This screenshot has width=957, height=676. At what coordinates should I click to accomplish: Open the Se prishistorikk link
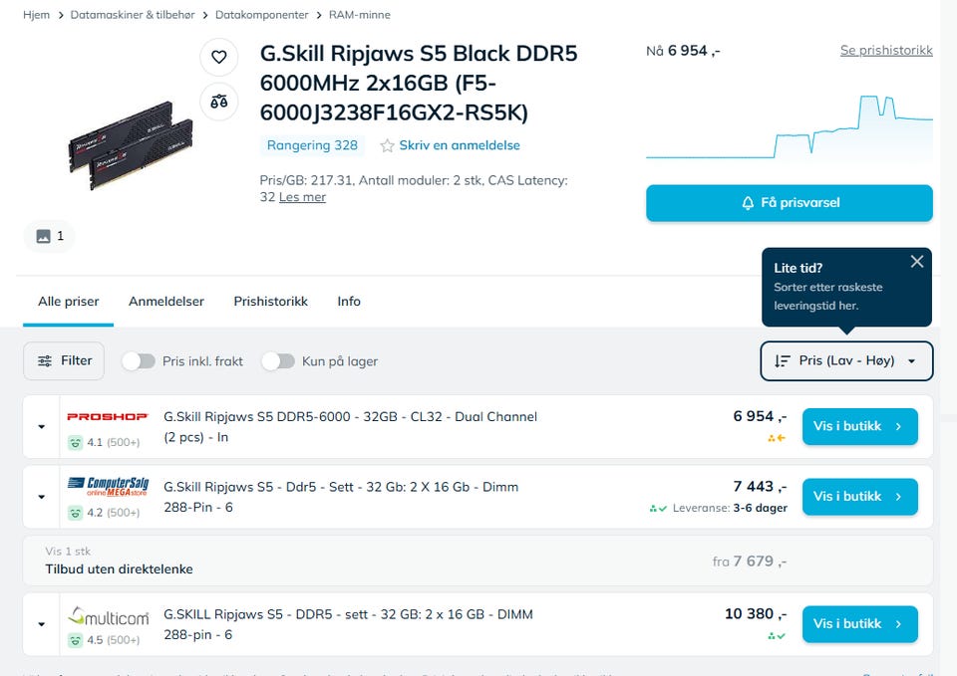886,50
